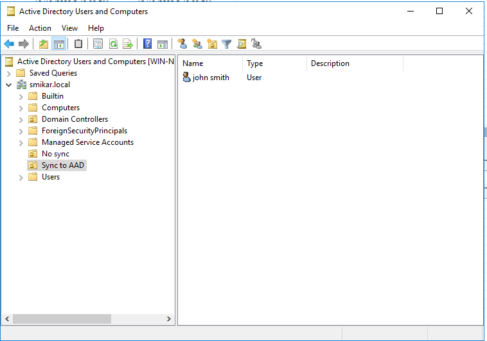Toggle the Show/Hide Action Pane icon
Viewport: 487px width, 341px height.
(x=162, y=44)
